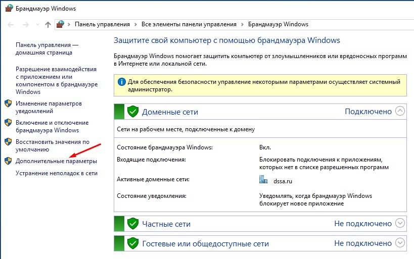This screenshot has height=259, width=414.
Task: Click green shield icon for Гостевые или общедоступные сети
Action: (132, 243)
